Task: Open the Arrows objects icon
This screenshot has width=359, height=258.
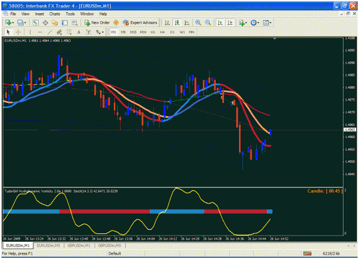Action: [98, 32]
